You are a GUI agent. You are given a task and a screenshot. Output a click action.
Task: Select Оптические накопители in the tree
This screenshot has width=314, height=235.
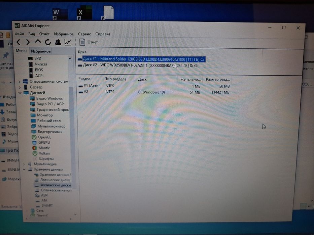[x=56, y=190]
